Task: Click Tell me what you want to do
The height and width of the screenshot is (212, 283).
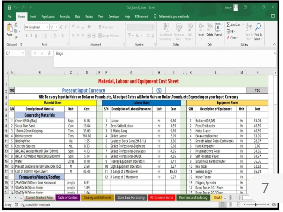Action: point(174,17)
